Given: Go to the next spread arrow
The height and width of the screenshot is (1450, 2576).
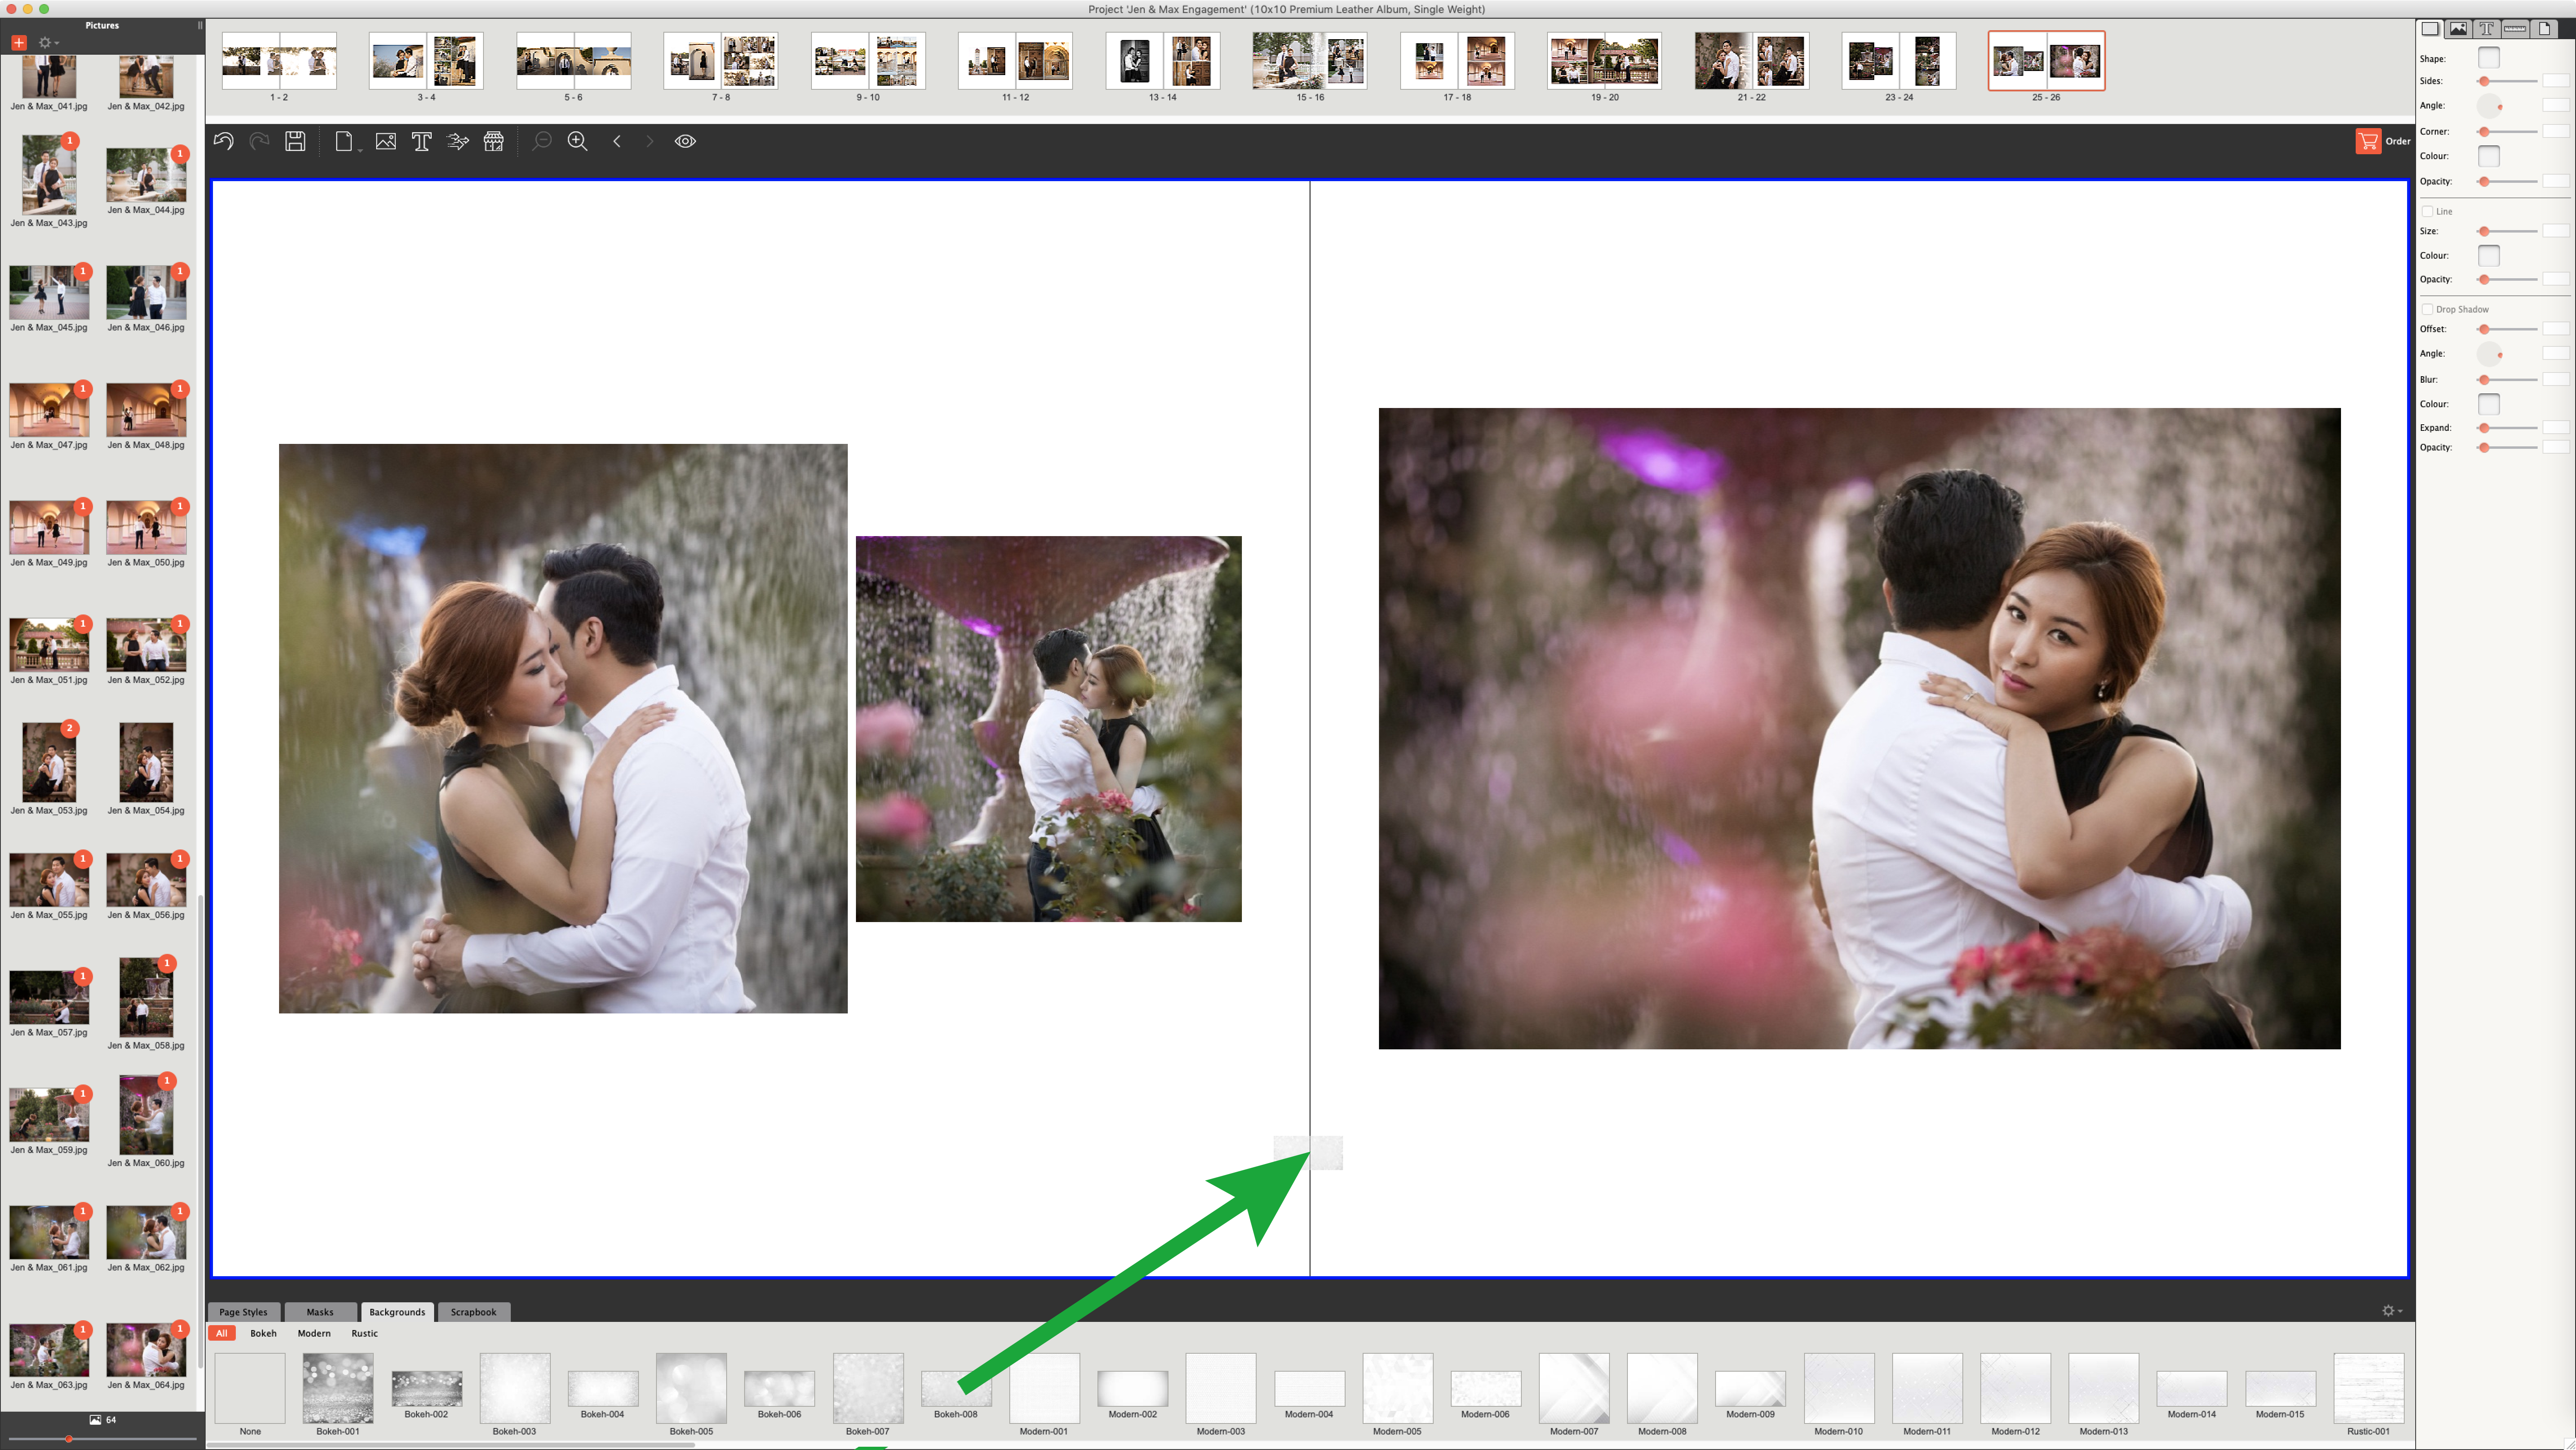Looking at the screenshot, I should pyautogui.click(x=649, y=141).
